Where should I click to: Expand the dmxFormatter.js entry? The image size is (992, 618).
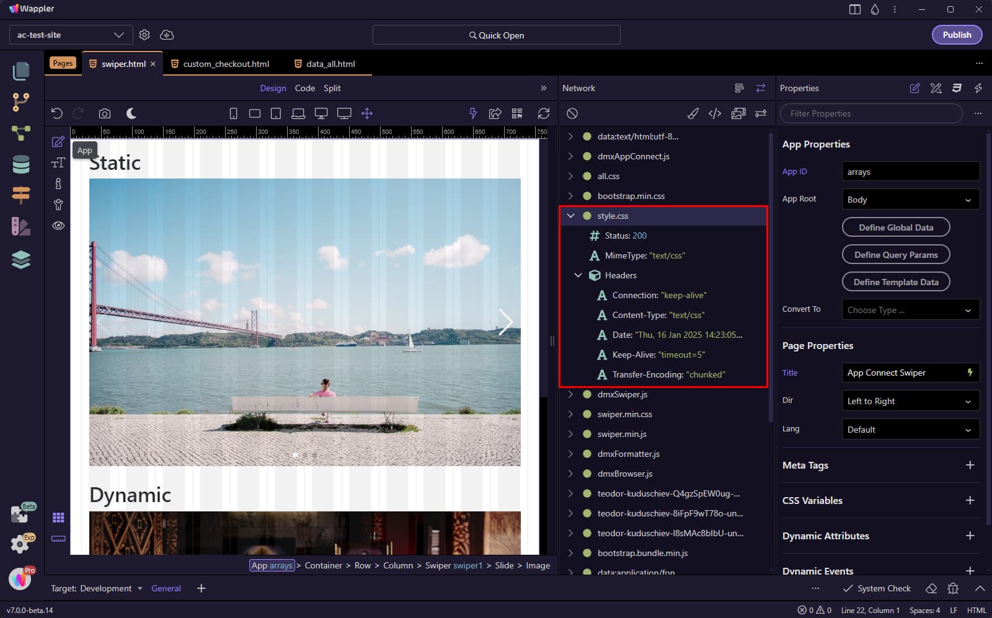point(571,454)
